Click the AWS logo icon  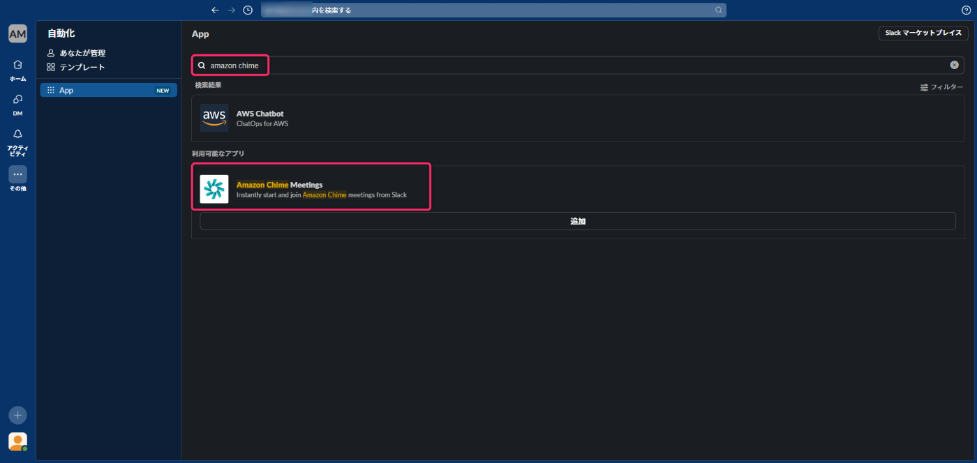click(214, 118)
